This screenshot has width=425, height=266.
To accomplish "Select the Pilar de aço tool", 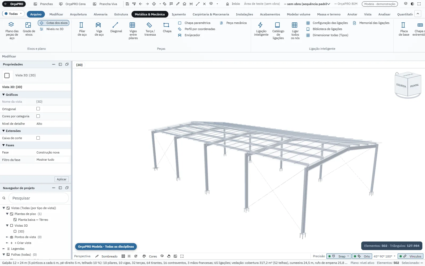I will click(82, 29).
